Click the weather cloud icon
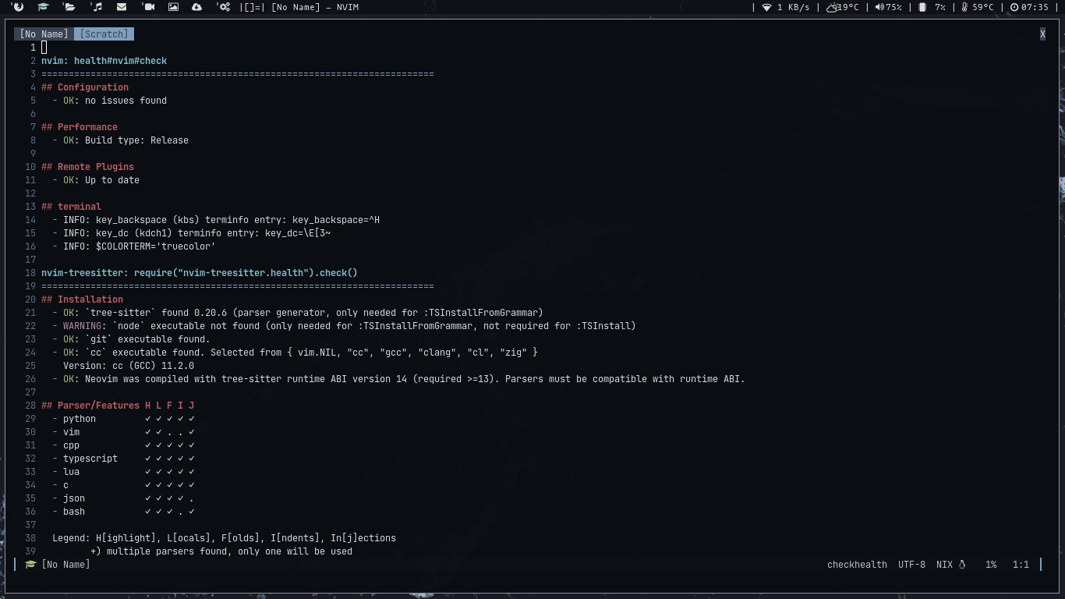Screen dimensions: 1065x599 pyautogui.click(x=832, y=7)
